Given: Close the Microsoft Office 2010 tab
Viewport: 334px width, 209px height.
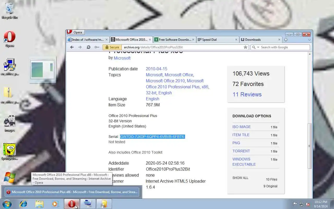Looking at the screenshot, I should 150,40.
